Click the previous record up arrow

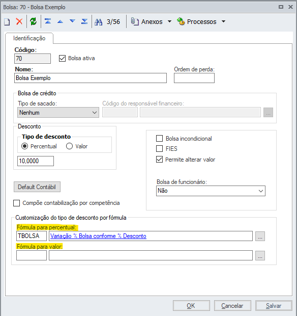[x=60, y=21]
